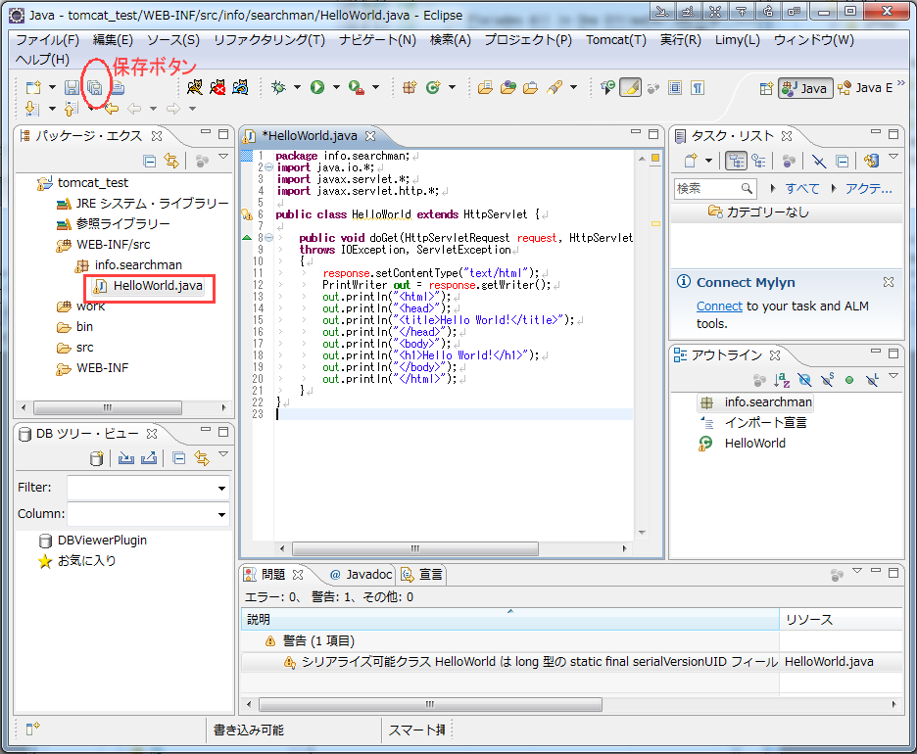
Task: Click the リソース column header
Action: [x=841, y=620]
